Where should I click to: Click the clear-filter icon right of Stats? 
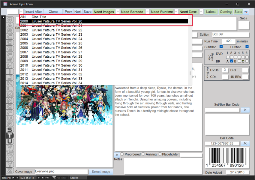[246, 12]
